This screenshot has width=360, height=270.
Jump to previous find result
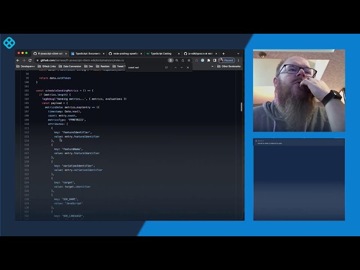[175, 67]
